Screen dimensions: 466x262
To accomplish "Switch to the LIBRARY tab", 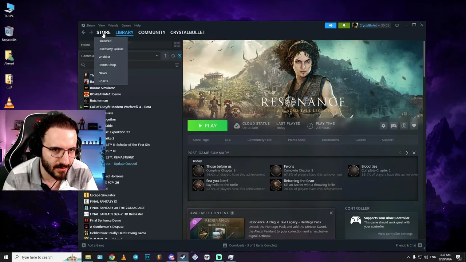I will click(x=125, y=32).
